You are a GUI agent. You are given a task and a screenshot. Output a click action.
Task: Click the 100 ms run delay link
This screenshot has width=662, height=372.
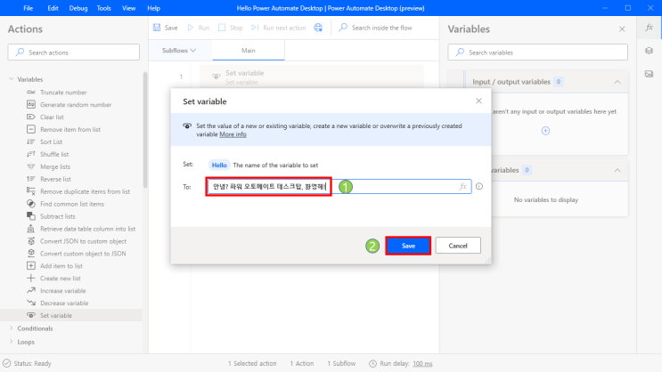[422, 363]
